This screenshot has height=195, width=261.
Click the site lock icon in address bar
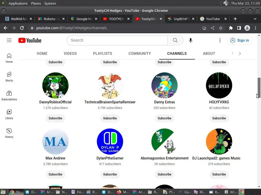click(x=32, y=28)
